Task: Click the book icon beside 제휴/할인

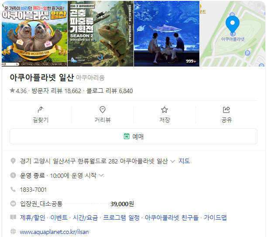Action: pyautogui.click(x=13, y=217)
